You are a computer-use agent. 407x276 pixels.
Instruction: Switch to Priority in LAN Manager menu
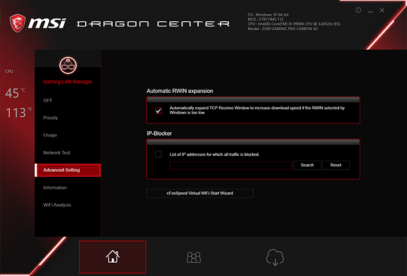pyautogui.click(x=50, y=118)
